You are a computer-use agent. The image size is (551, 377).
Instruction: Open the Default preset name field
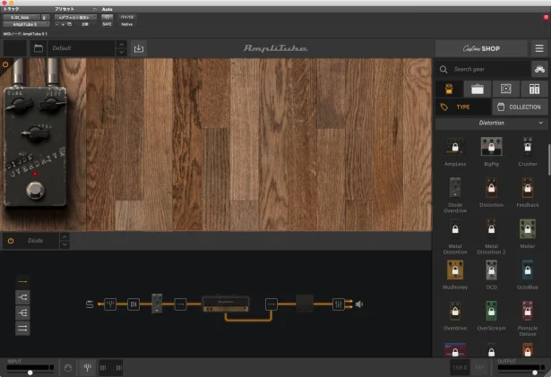point(82,48)
